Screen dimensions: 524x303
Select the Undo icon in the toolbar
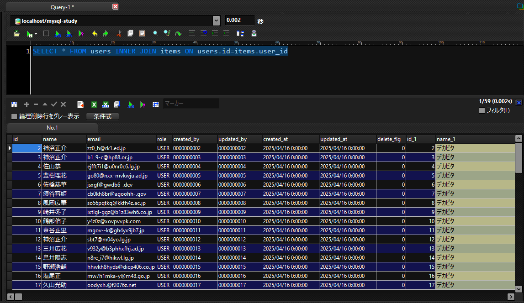tap(94, 33)
